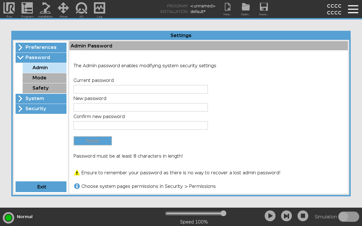This screenshot has width=362, height=226.
Task: View the Log screen
Action: pos(100,9)
